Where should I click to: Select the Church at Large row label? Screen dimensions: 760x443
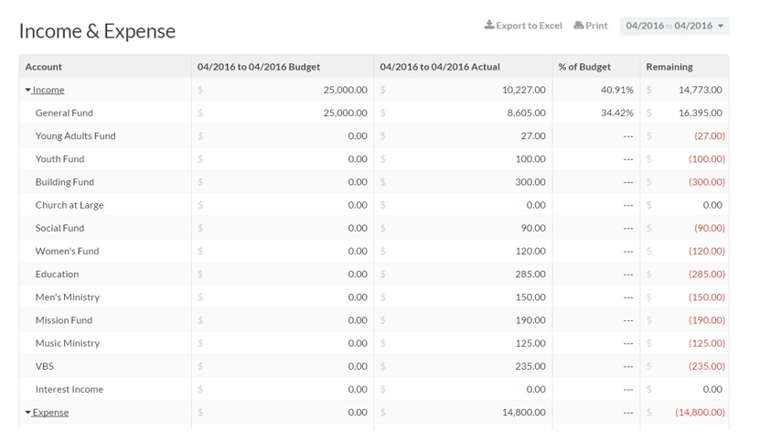[70, 205]
